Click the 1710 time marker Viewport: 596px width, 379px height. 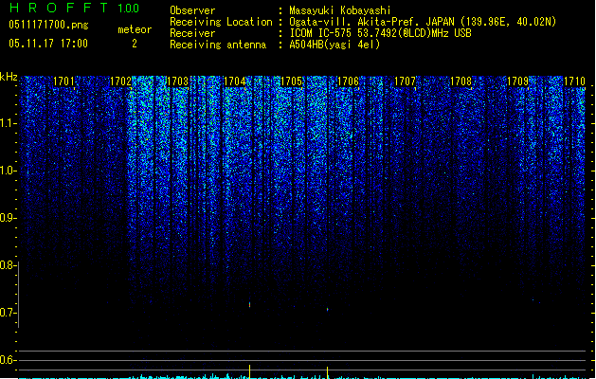(575, 81)
